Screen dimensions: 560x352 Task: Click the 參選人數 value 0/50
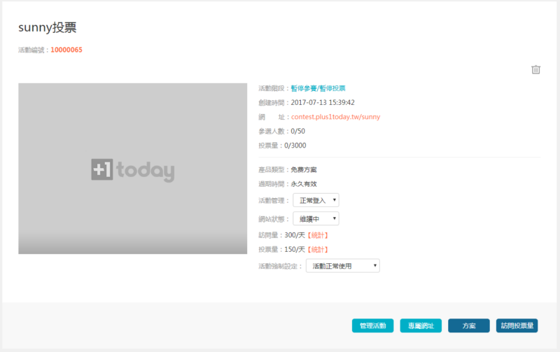(x=298, y=131)
